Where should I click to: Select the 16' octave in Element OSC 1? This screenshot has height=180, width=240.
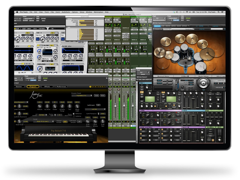(142, 95)
